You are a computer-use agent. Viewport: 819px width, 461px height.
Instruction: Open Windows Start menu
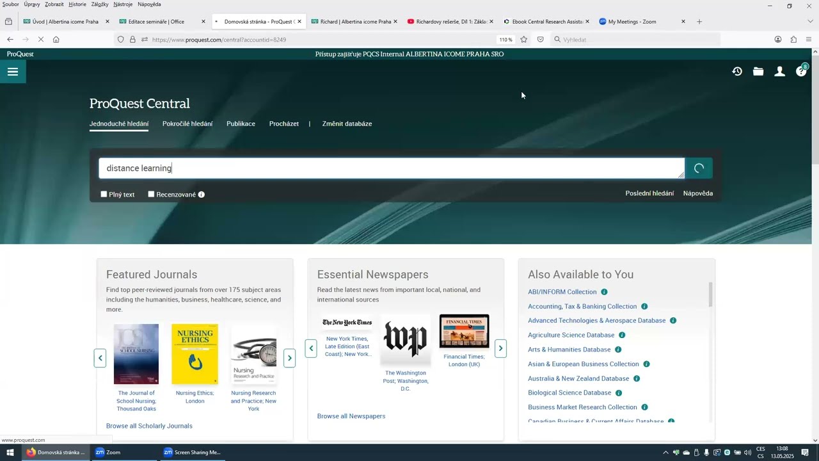click(x=10, y=453)
